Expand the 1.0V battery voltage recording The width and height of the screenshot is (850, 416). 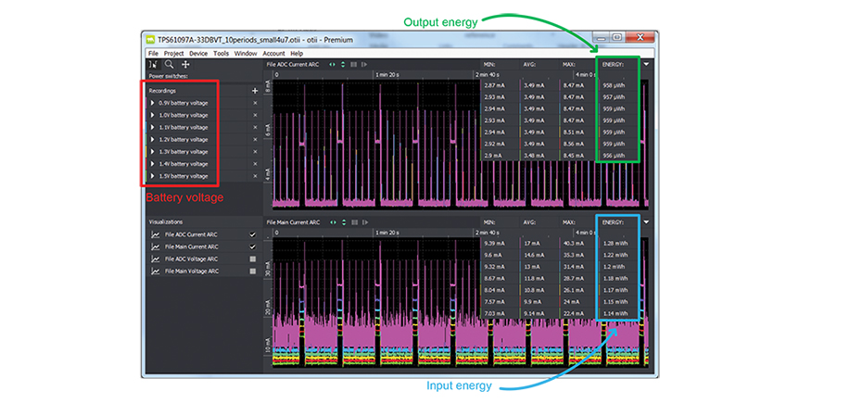[152, 116]
